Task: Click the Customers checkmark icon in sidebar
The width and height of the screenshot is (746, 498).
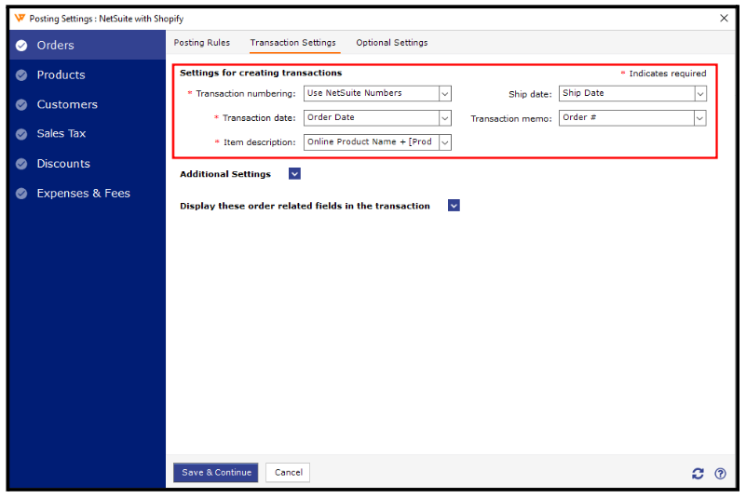Action: [x=21, y=105]
